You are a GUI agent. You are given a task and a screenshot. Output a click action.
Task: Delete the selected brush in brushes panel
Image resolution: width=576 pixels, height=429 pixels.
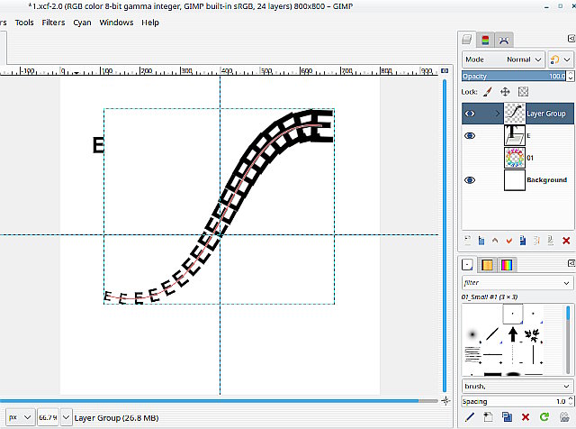tap(526, 417)
